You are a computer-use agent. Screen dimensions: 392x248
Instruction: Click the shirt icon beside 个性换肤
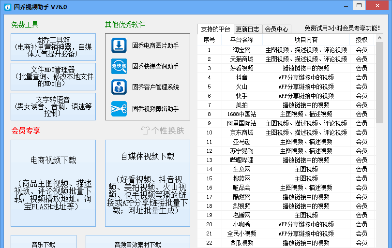point(145,131)
